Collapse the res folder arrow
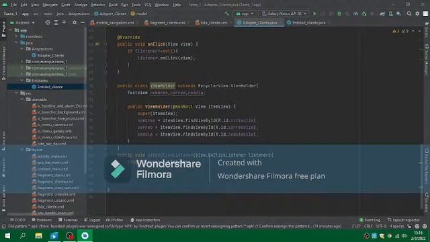The height and width of the screenshot is (242, 430). 16,93
